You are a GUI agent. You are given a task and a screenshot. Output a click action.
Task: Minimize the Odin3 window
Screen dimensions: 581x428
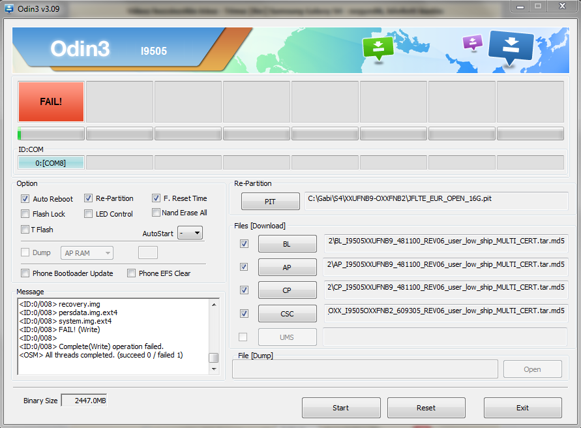(x=520, y=7)
